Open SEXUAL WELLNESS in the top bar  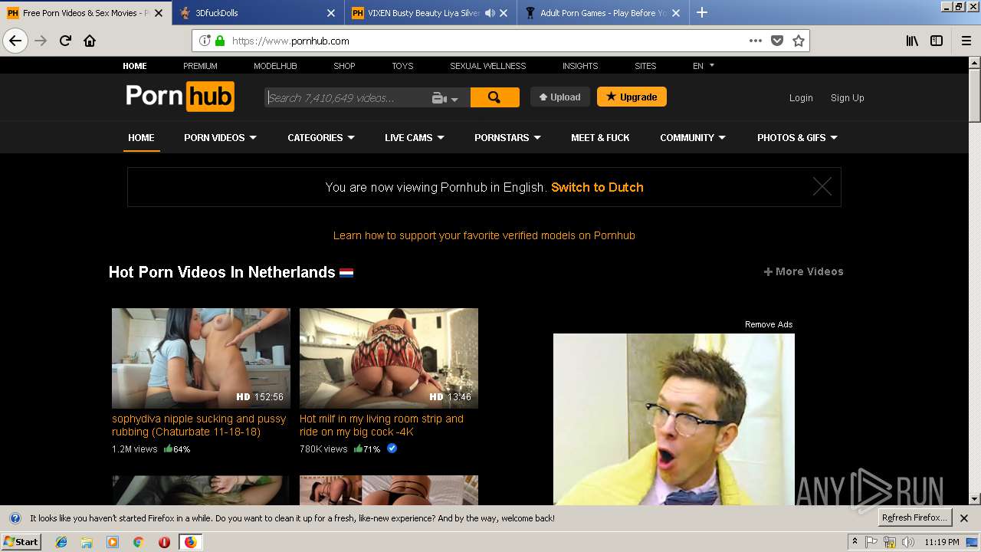click(x=487, y=66)
